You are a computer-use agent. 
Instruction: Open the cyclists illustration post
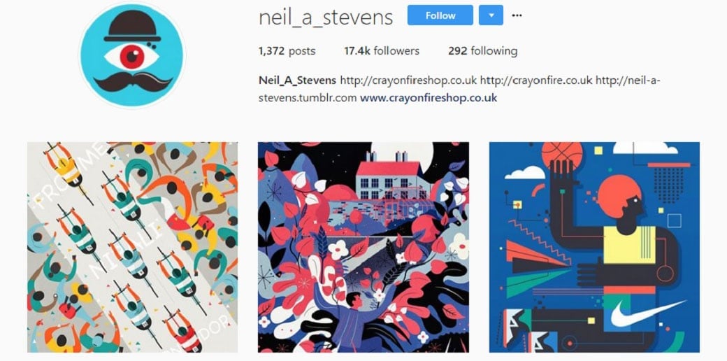coord(133,248)
